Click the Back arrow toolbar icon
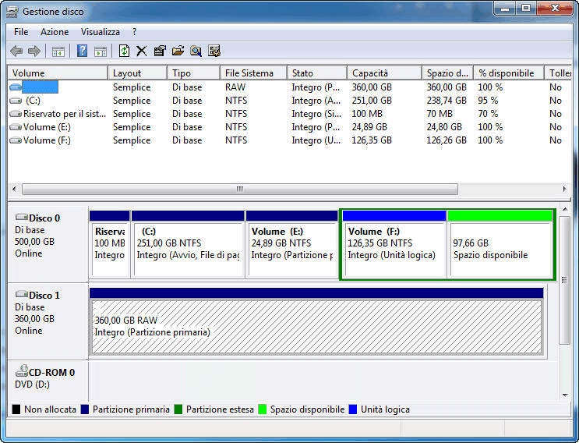579x443 pixels. click(16, 51)
